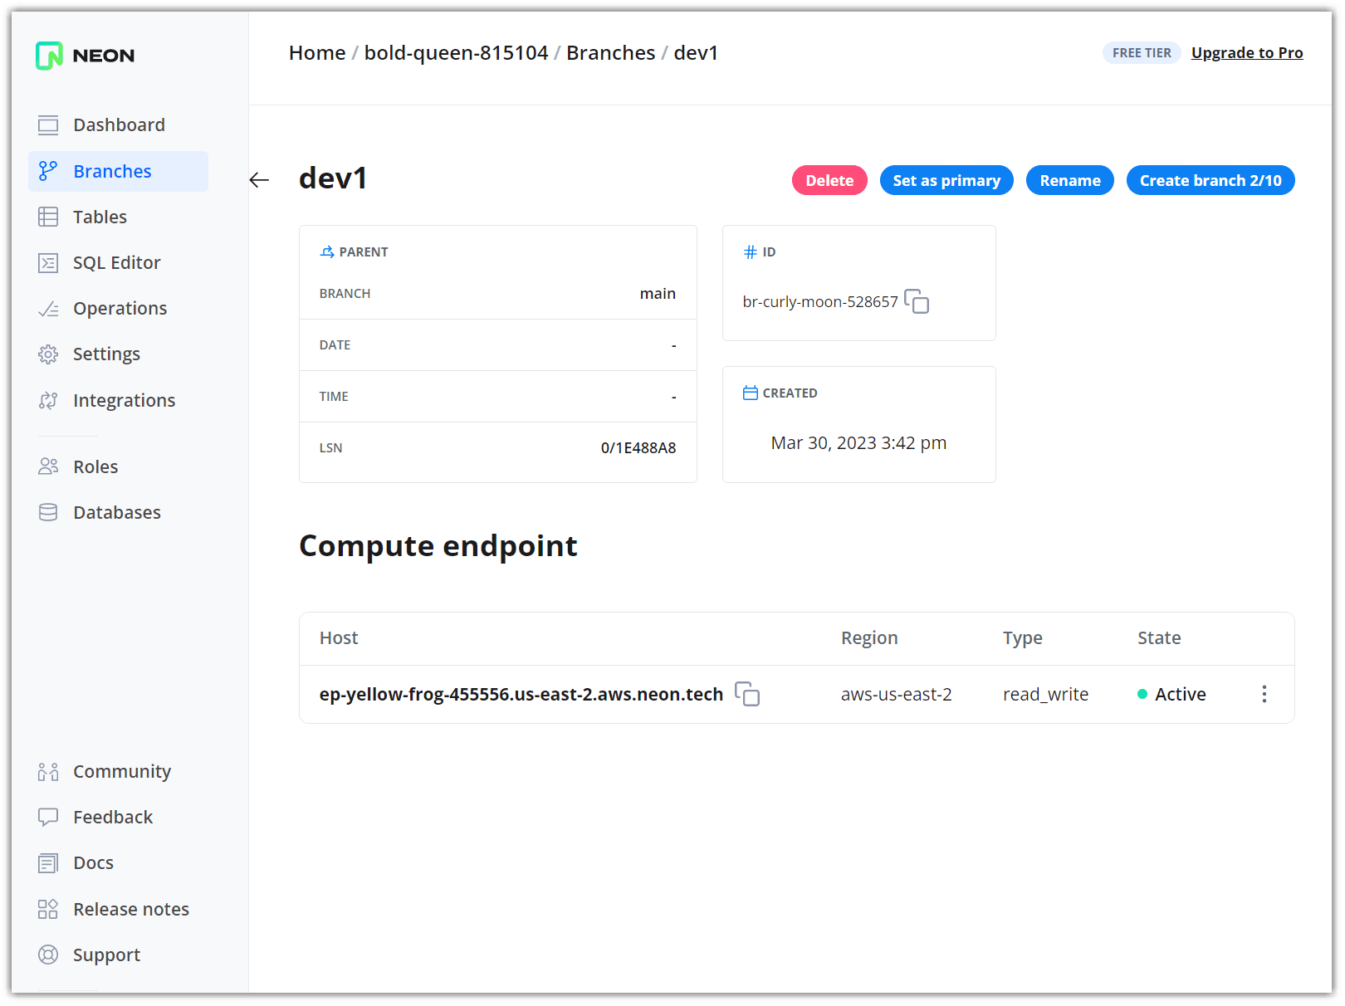The width and height of the screenshot is (1345, 1006).
Task: Open Community link in sidebar
Action: [118, 772]
